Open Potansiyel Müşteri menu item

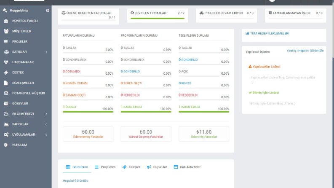click(26, 93)
